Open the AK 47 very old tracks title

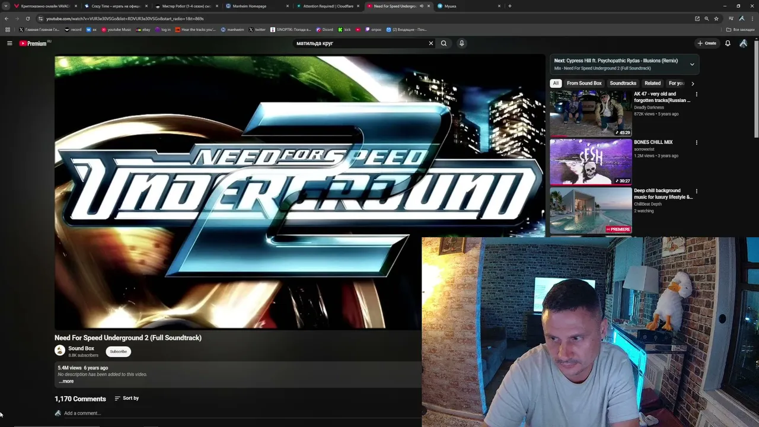coord(662,97)
